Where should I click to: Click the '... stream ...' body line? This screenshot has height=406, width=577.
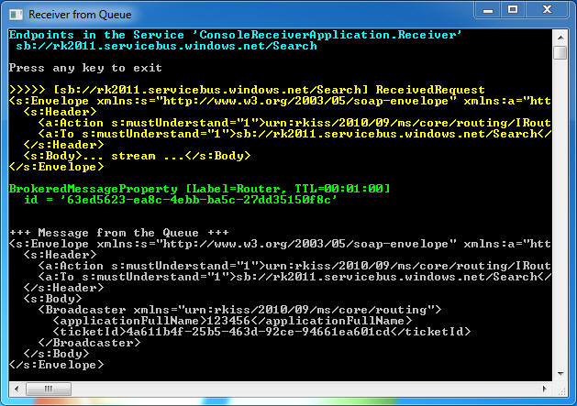click(138, 156)
